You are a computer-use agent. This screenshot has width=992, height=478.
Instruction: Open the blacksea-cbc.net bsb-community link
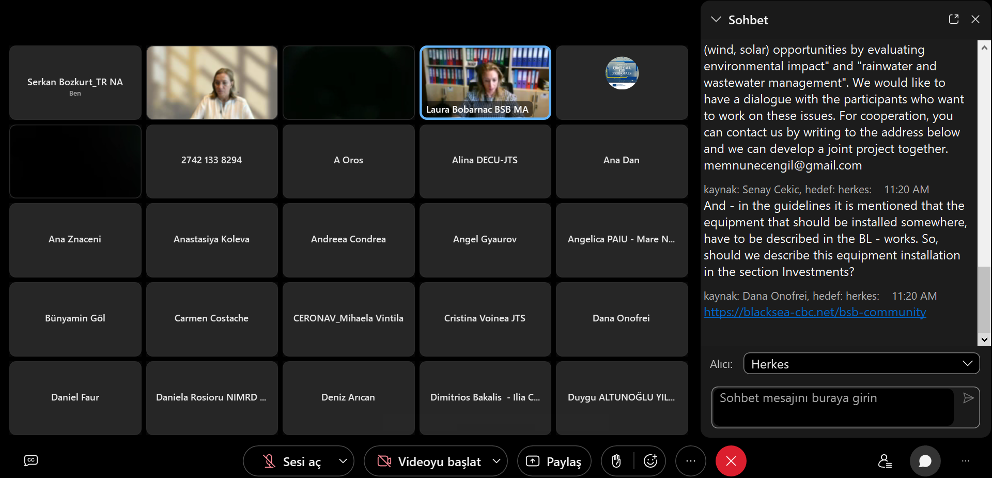[x=815, y=312]
